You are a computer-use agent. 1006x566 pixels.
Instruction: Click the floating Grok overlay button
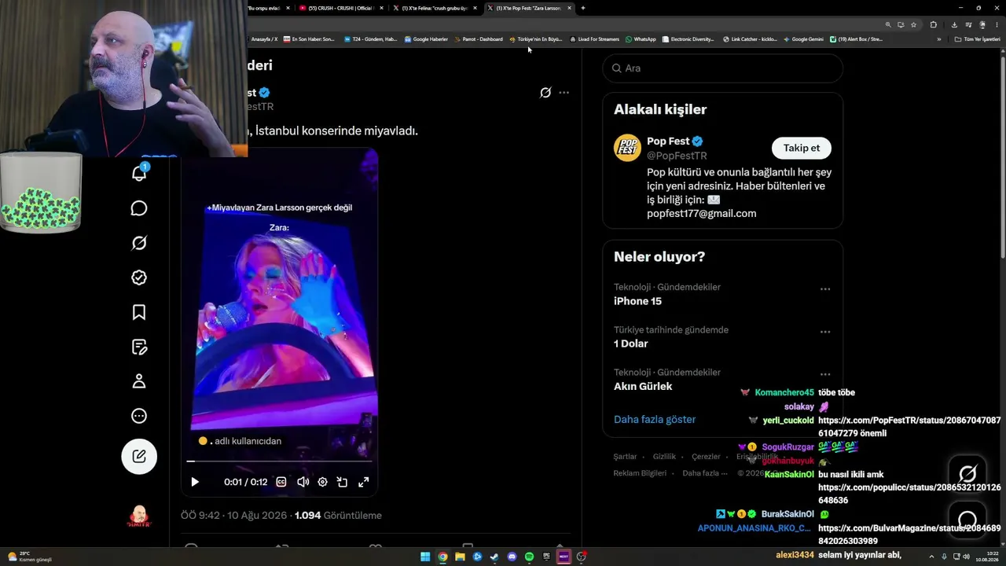967,473
